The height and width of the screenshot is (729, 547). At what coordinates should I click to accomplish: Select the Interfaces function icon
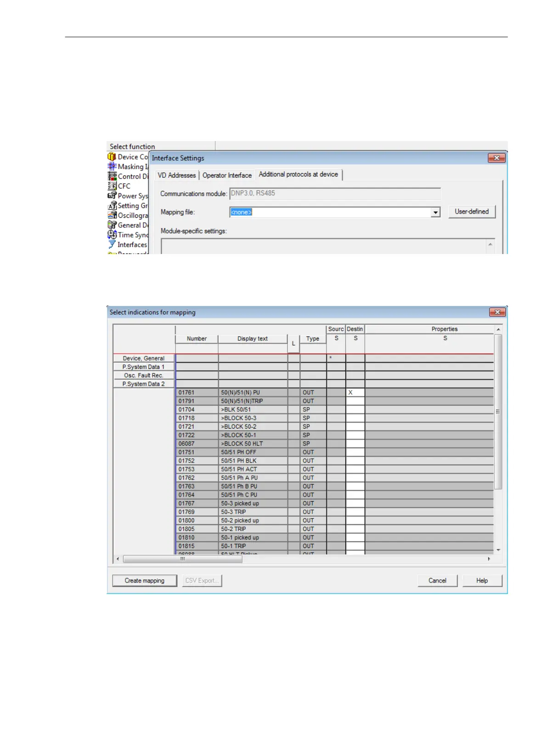point(112,244)
